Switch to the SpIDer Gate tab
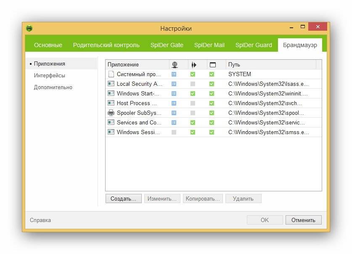This screenshot has width=352, height=254. (x=167, y=45)
